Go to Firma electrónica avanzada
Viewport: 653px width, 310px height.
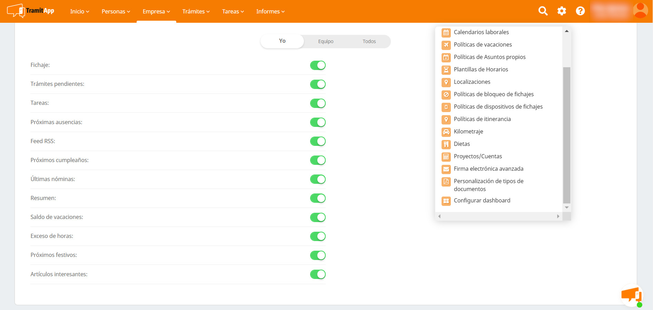pyautogui.click(x=488, y=169)
